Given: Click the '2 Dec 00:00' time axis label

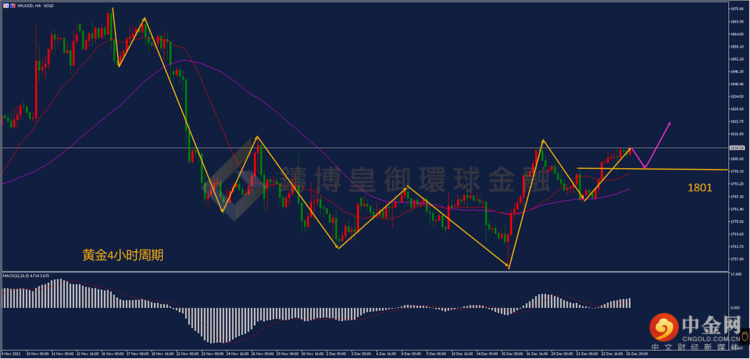Looking at the screenshot, I should [337, 353].
